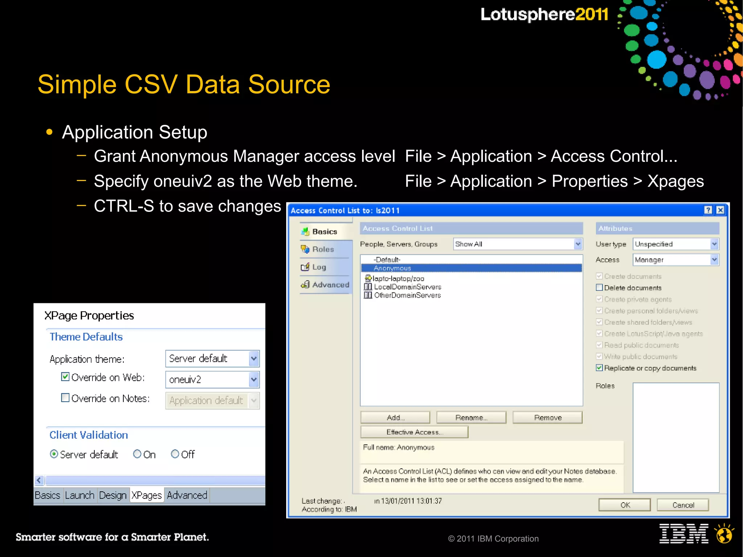The image size is (743, 557).
Task: Select Off client validation radio
Action: coord(175,454)
